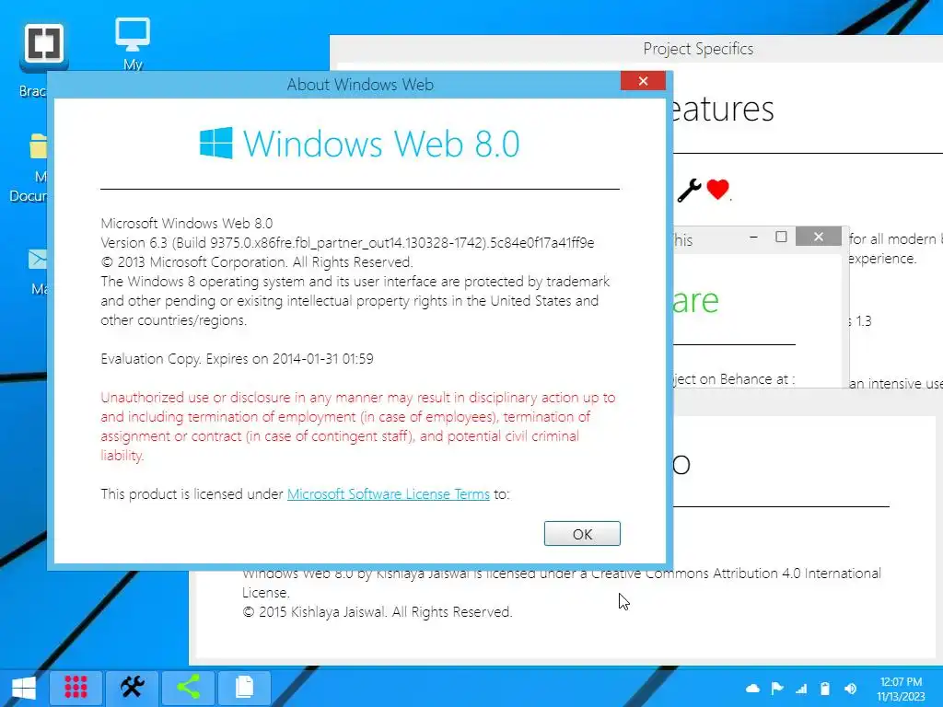The image size is (943, 707).
Task: Open the My Documents folder icon
Action: (x=38, y=146)
